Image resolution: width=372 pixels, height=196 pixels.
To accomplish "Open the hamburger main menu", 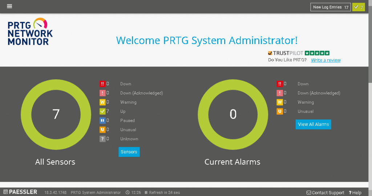I will 9,6.
